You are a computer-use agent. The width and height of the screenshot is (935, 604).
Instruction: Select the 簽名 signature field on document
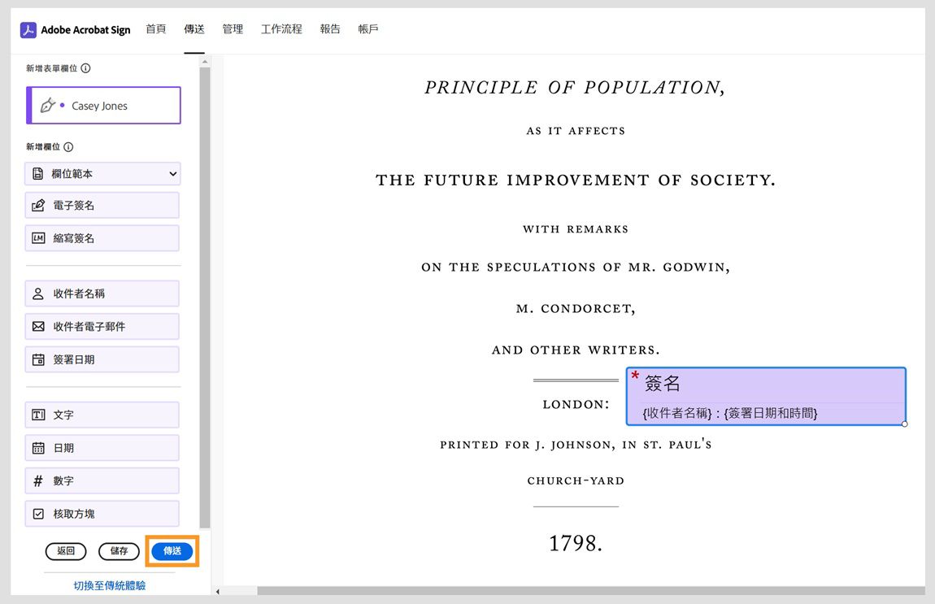click(766, 396)
